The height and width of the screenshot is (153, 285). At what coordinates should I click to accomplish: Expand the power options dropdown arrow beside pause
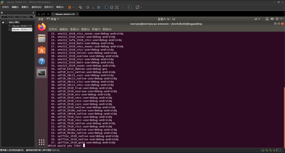pyautogui.click(x=73, y=7)
